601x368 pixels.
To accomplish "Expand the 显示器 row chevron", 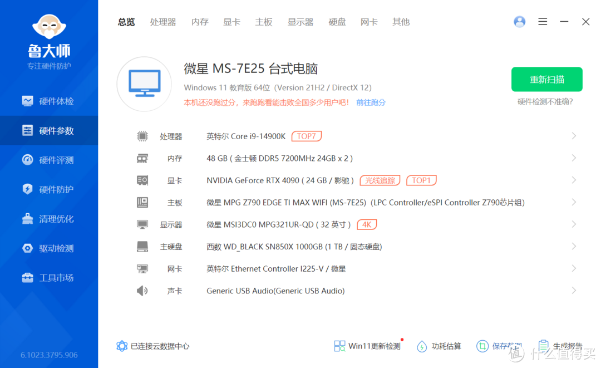I will tap(574, 224).
